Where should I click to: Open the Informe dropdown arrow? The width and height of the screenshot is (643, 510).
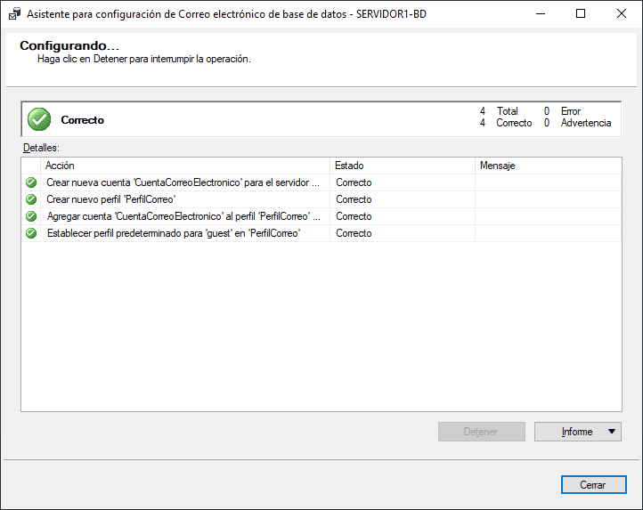point(611,432)
